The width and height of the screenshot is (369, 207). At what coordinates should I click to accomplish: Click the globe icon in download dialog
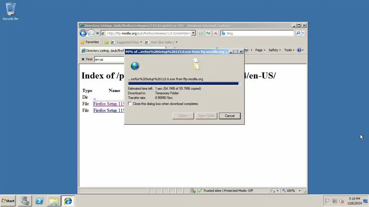(x=135, y=66)
